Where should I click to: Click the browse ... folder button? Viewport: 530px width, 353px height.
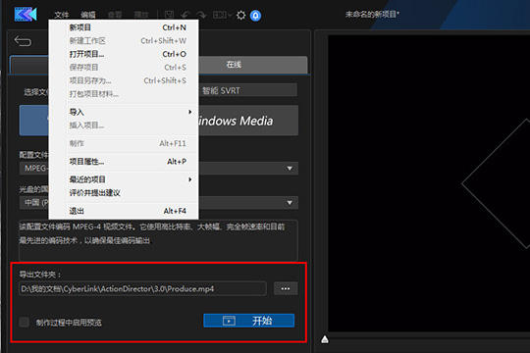point(286,289)
